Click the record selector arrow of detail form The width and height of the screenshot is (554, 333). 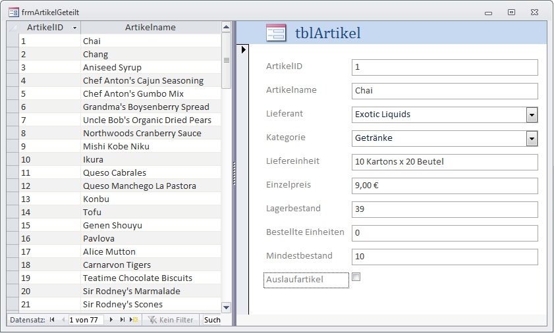click(x=243, y=50)
